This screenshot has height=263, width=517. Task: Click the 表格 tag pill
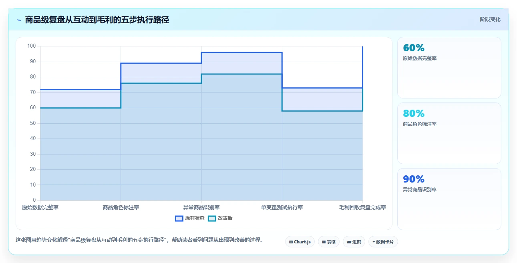pyautogui.click(x=329, y=242)
